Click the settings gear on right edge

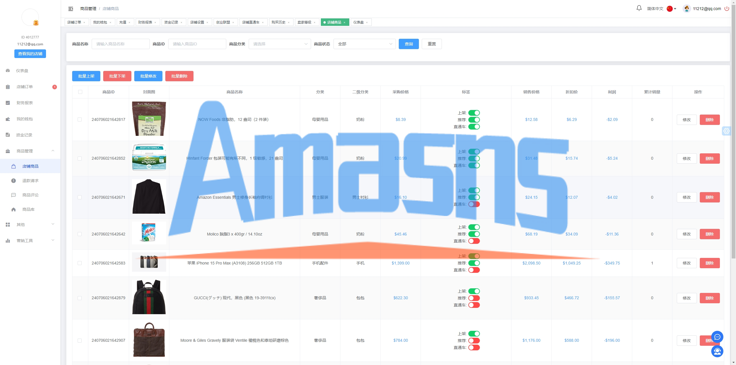[x=727, y=131]
